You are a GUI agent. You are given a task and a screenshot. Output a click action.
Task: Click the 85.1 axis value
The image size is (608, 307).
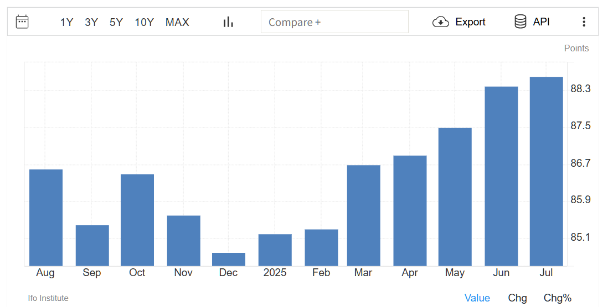coord(580,237)
